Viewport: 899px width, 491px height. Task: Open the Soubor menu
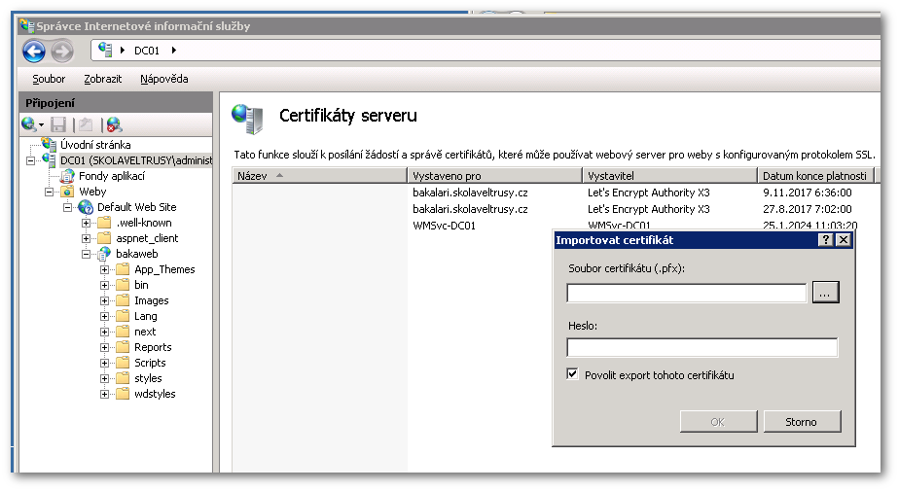point(49,79)
